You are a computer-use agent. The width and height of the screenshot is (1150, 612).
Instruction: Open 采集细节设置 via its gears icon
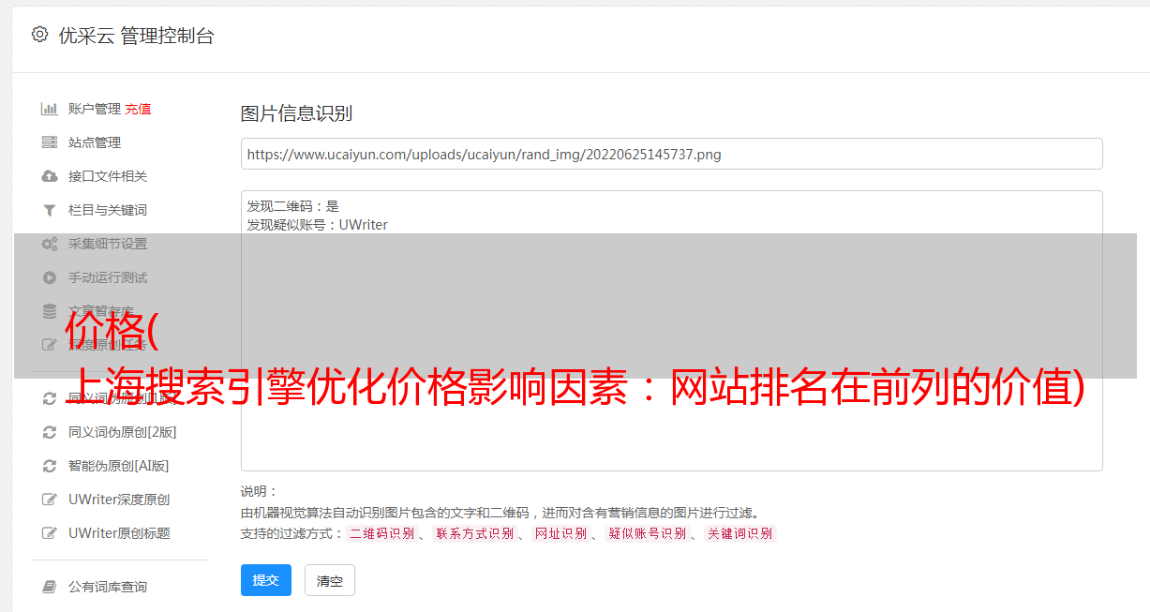click(50, 244)
